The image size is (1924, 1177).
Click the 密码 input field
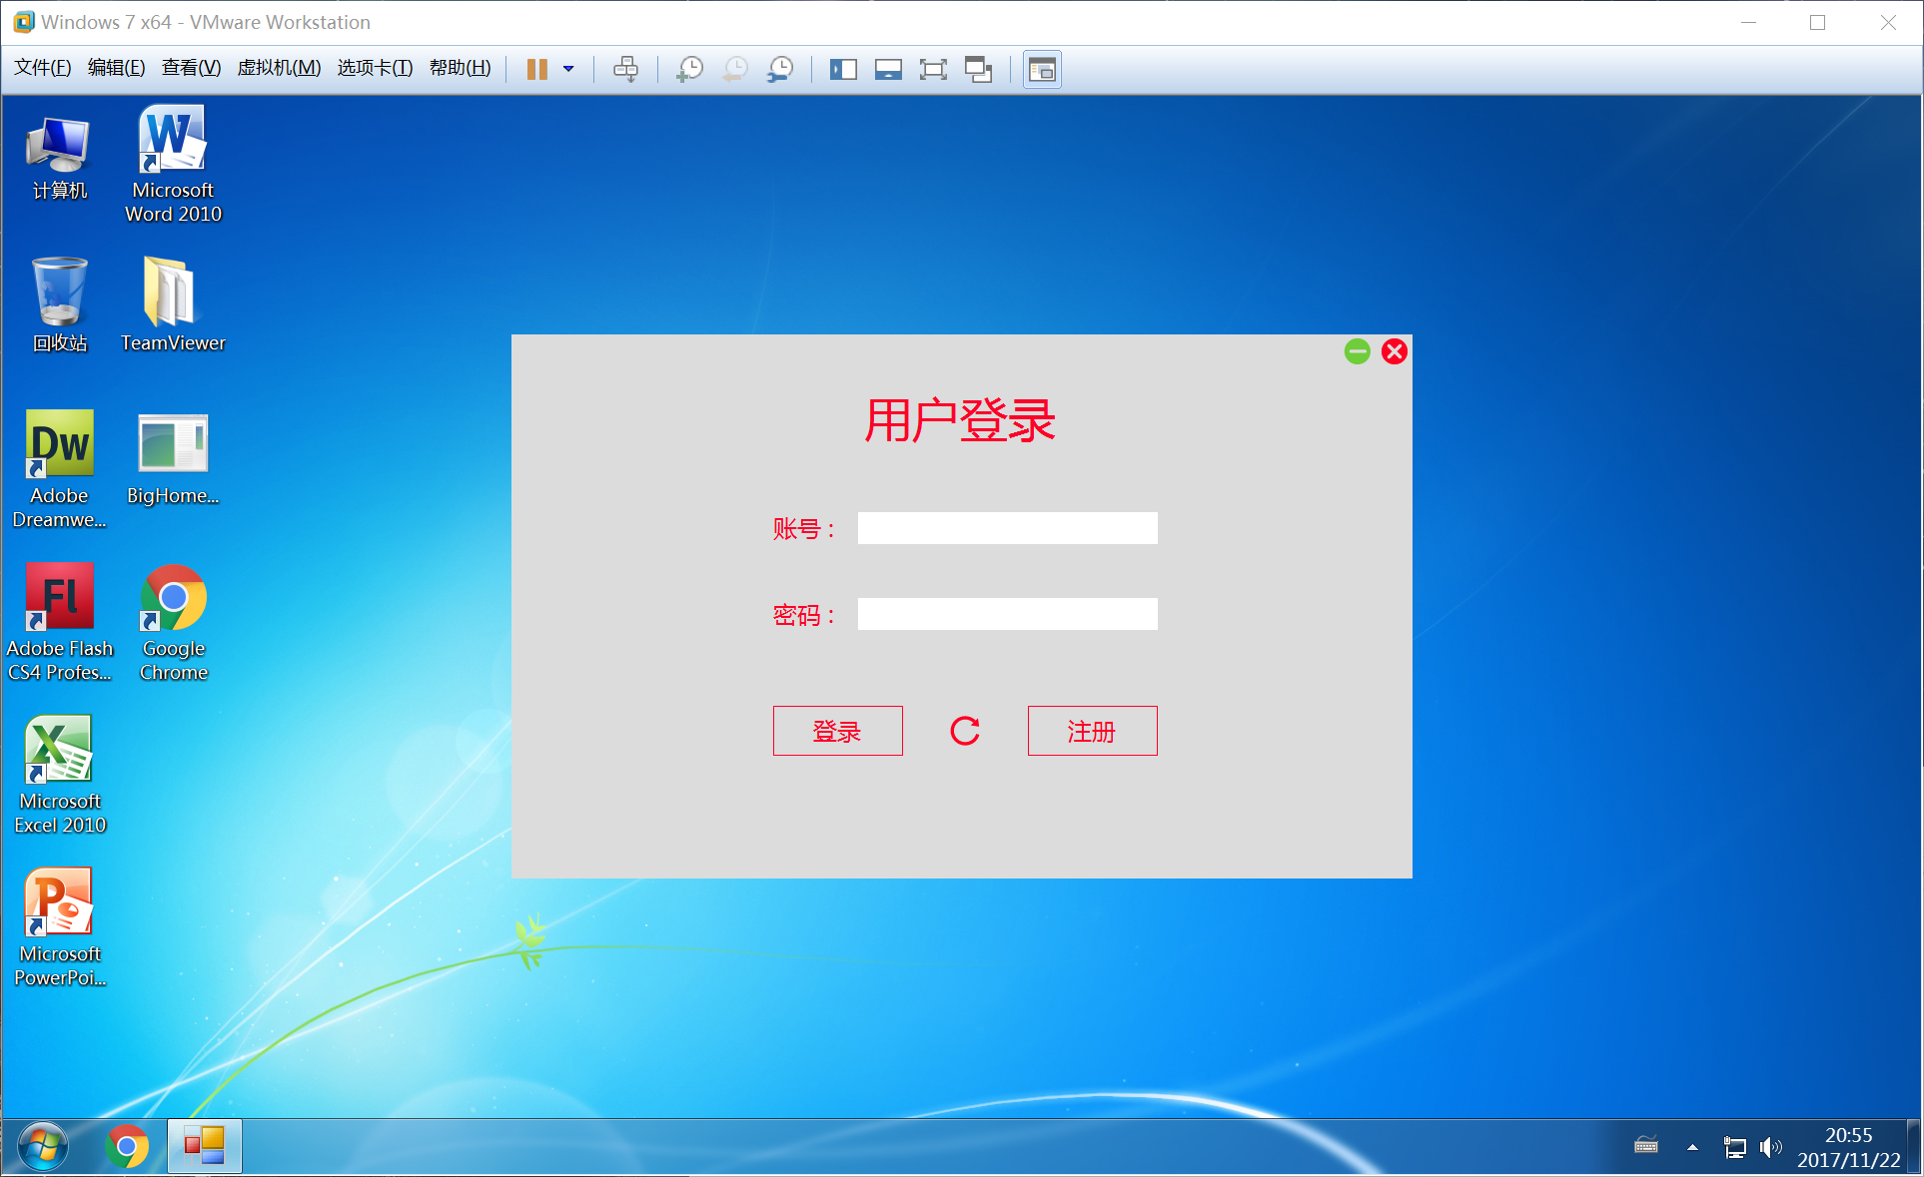1007,614
